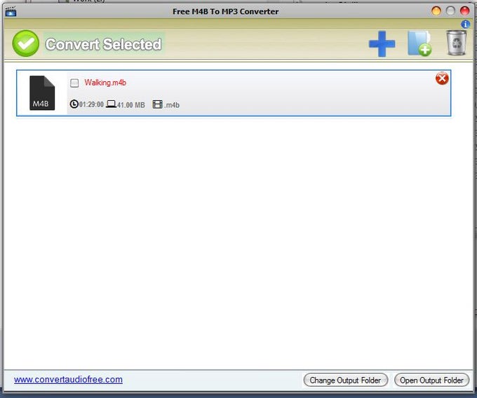This screenshot has height=398, width=477.
Task: Select the Walking.m4b file name
Action: point(105,83)
